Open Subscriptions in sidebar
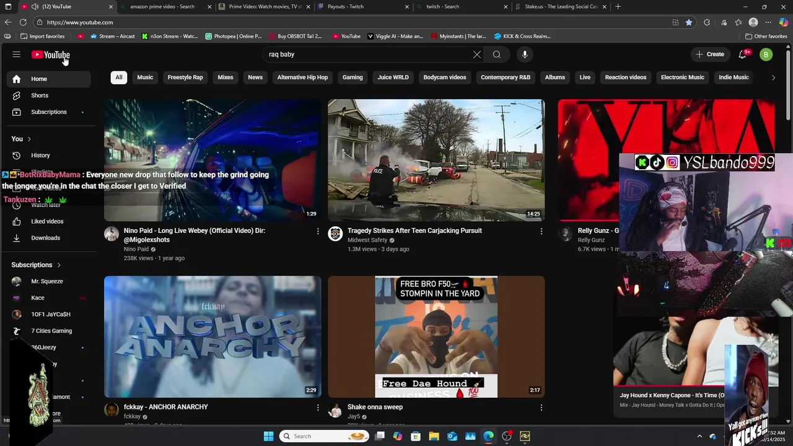The width and height of the screenshot is (793, 446). [48, 112]
